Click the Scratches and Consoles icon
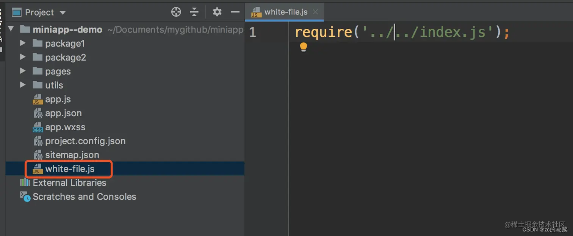This screenshot has height=236, width=573. click(x=25, y=197)
